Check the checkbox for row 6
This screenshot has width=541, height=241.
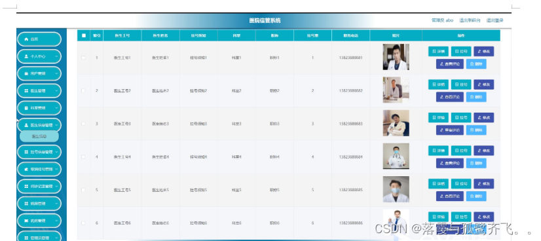click(x=83, y=223)
